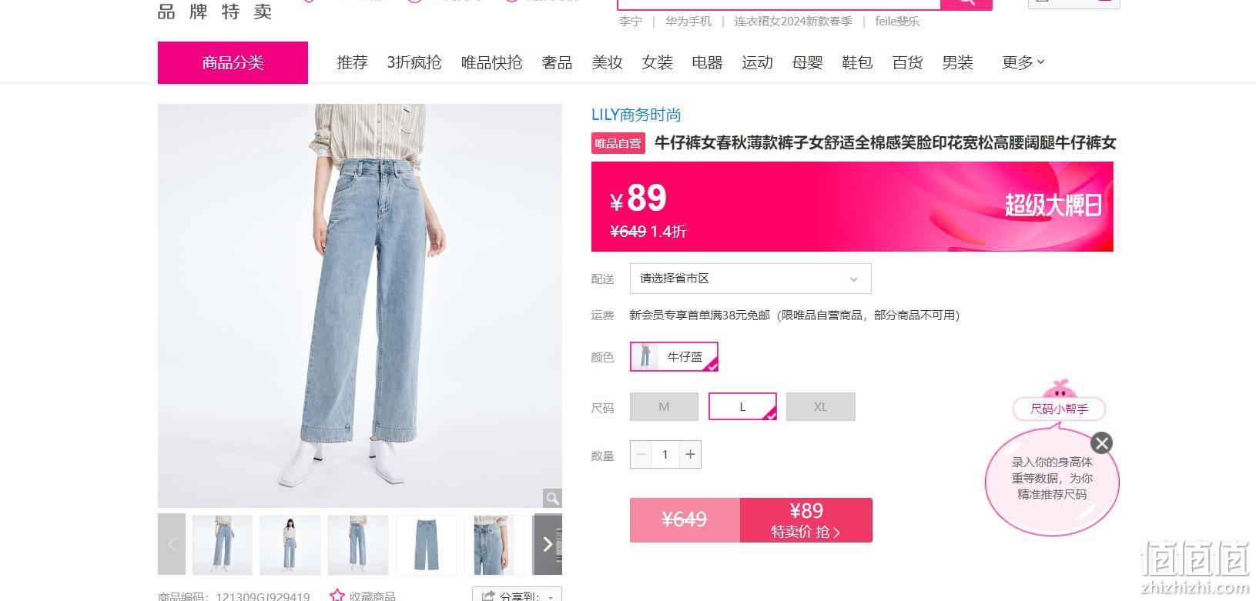
Task: Click the ¥89 特卖价 抢 buy button
Action: 806,520
